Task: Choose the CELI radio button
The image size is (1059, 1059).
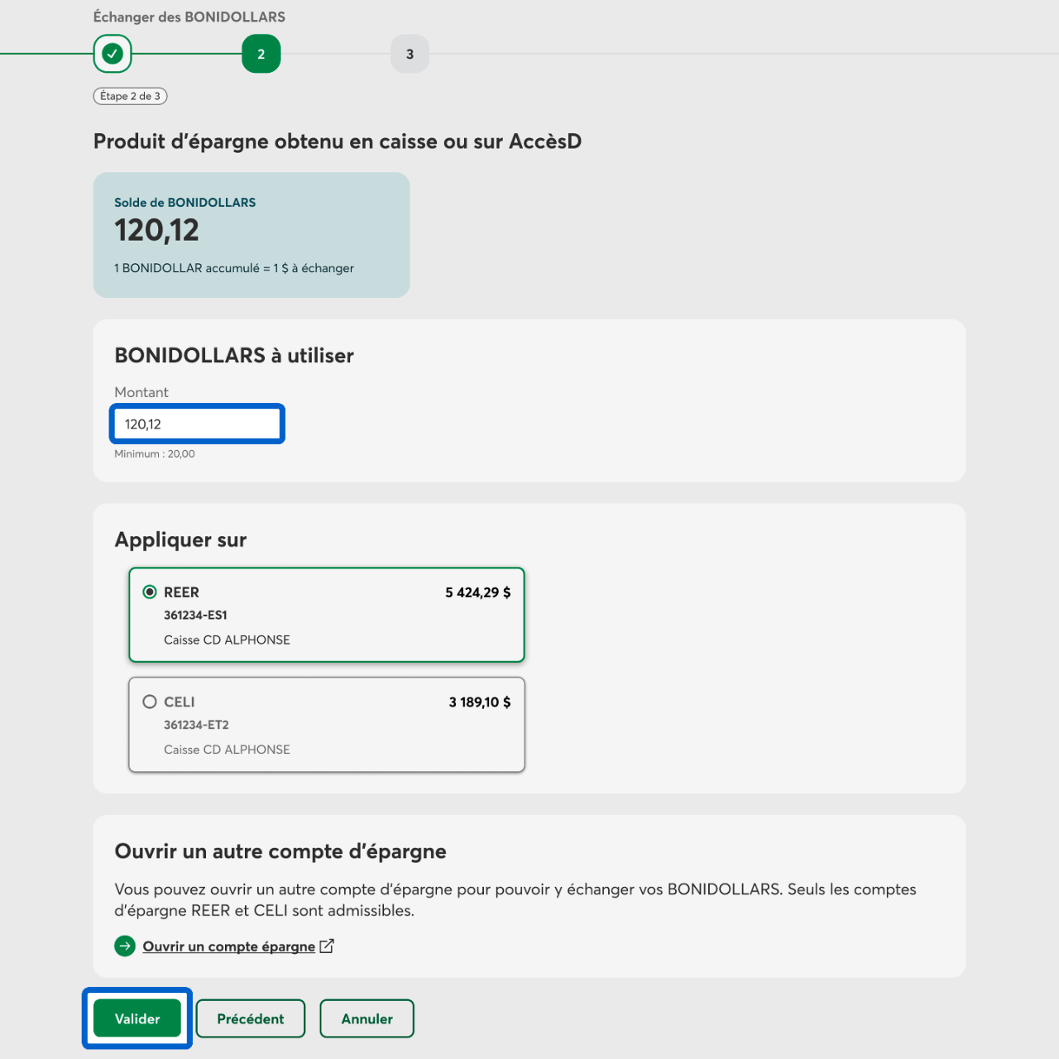Action: 150,702
